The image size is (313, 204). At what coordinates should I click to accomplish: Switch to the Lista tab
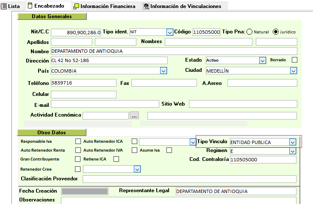click(x=11, y=6)
